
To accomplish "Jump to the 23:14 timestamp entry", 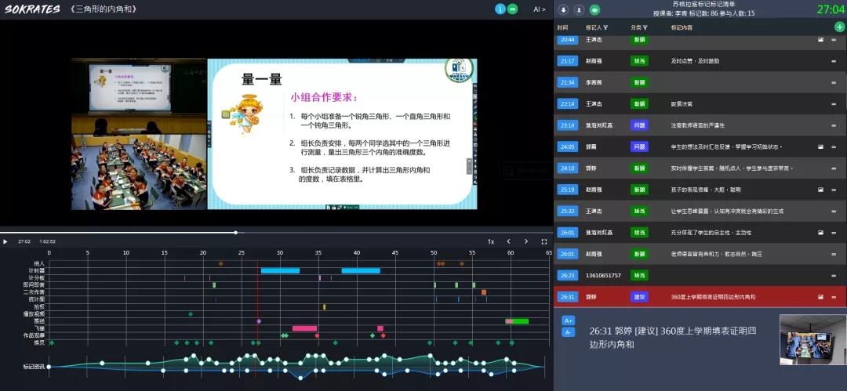I will point(566,125).
